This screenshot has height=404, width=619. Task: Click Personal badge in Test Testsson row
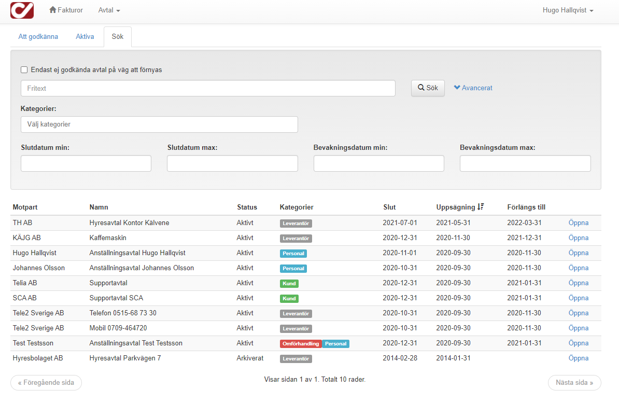click(x=335, y=343)
